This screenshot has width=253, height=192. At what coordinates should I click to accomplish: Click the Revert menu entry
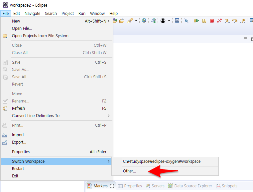[x=57, y=84]
